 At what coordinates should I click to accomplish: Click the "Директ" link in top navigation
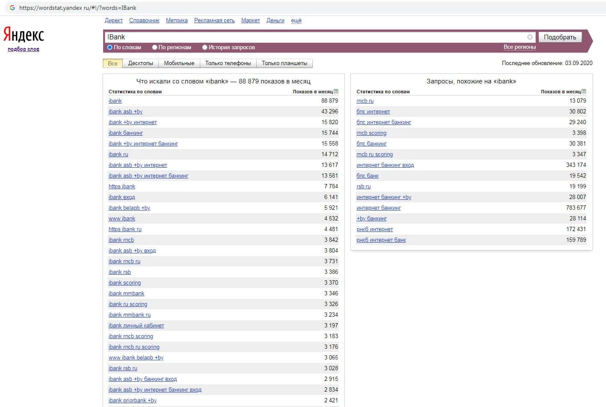[x=113, y=21]
